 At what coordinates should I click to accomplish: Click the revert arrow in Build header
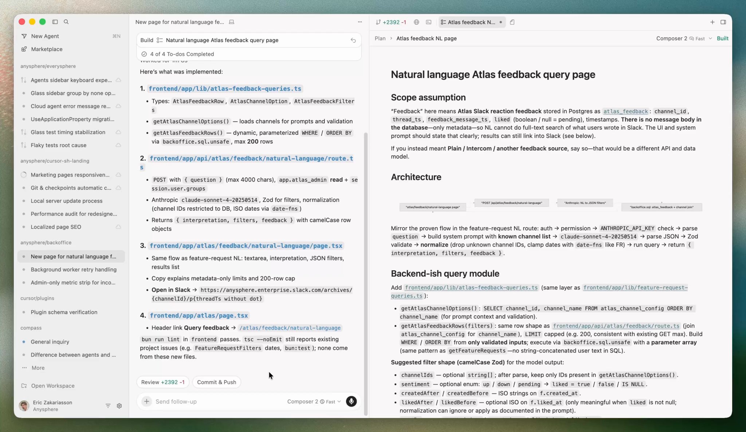(x=353, y=40)
